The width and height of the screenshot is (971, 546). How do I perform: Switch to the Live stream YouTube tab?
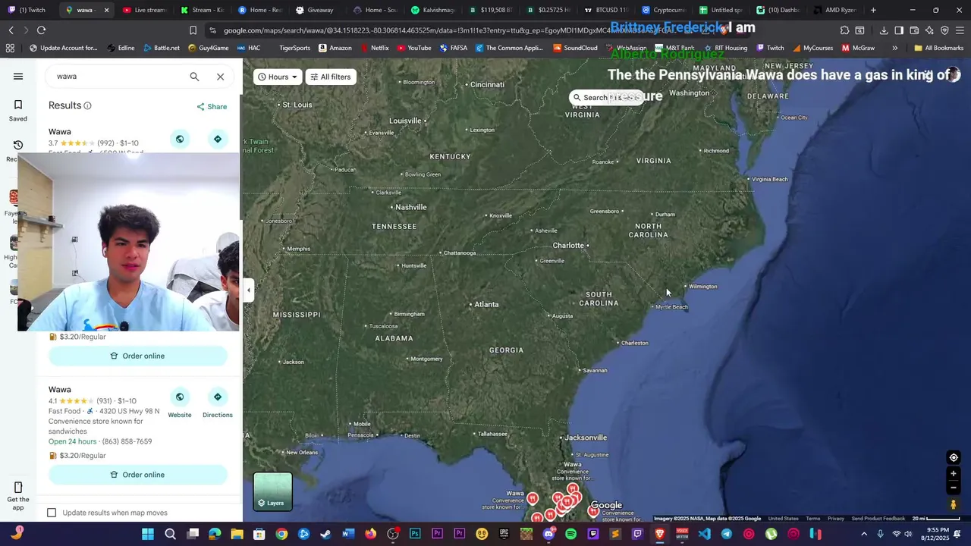[144, 10]
